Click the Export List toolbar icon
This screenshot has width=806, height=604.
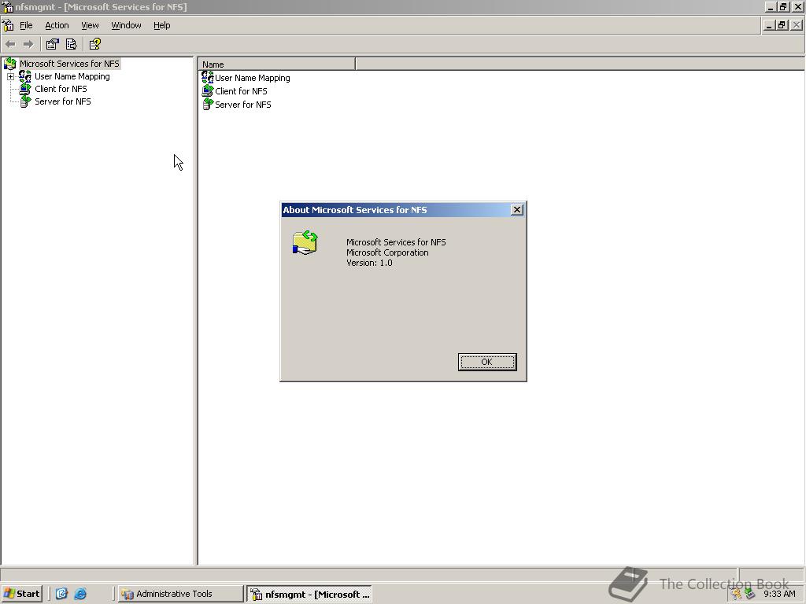71,45
